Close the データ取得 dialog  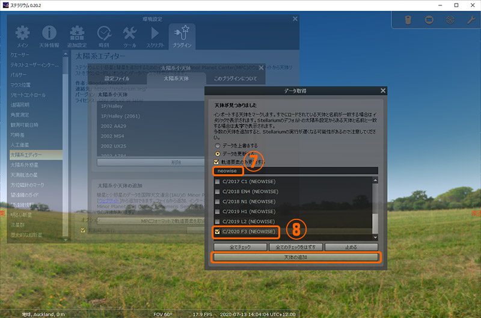383,90
